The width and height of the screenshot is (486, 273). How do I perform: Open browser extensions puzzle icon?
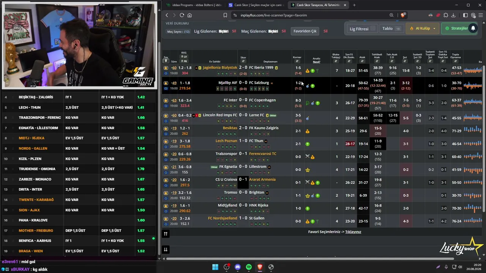pyautogui.click(x=446, y=15)
